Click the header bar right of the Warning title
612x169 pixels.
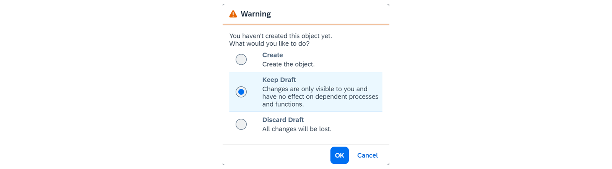click(330, 14)
